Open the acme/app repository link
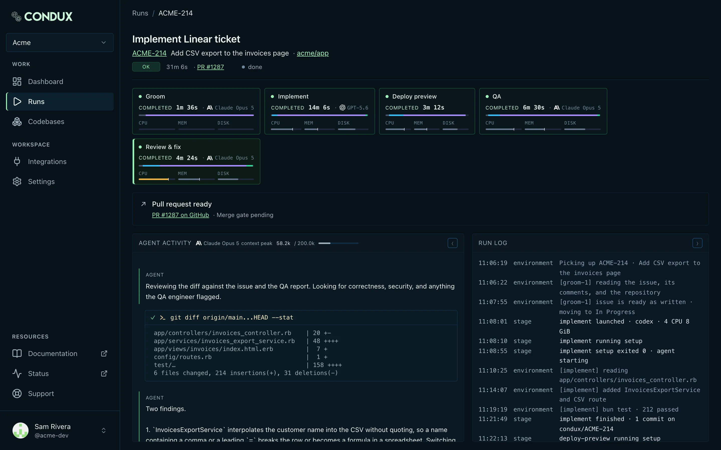Screen dimensions: 721x450 312,53
